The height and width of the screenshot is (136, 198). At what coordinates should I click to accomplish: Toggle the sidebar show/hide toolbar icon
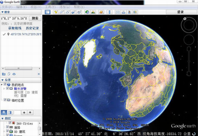click(47, 12)
